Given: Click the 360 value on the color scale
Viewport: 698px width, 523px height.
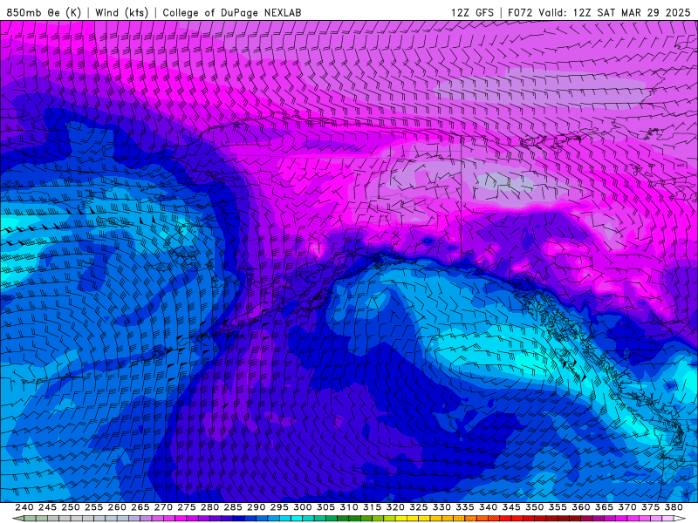Looking at the screenshot, I should pos(580,507).
